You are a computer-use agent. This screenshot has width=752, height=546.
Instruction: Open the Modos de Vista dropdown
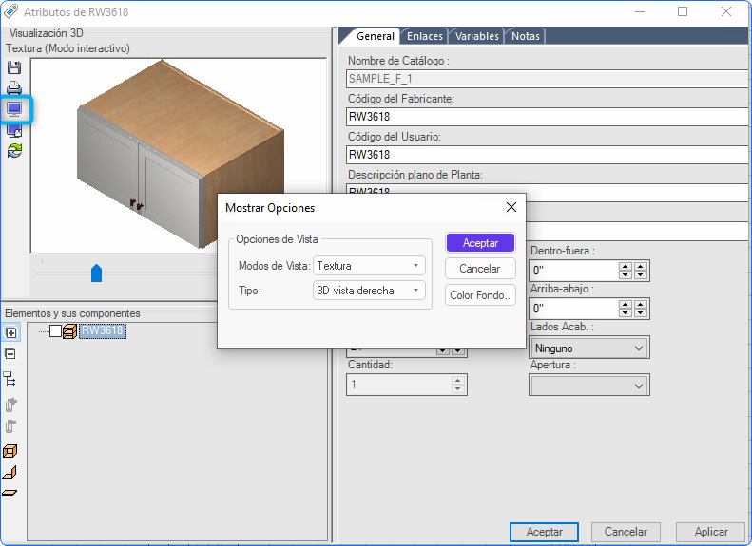[x=369, y=266]
